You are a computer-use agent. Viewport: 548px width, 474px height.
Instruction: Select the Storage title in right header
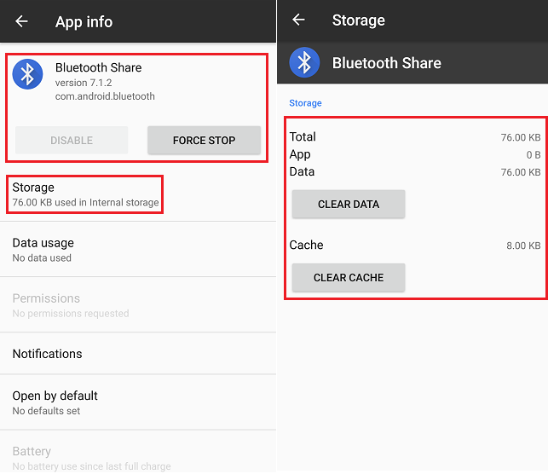click(359, 20)
